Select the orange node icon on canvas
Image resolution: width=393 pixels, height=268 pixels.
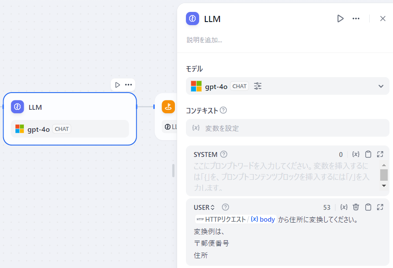point(168,107)
